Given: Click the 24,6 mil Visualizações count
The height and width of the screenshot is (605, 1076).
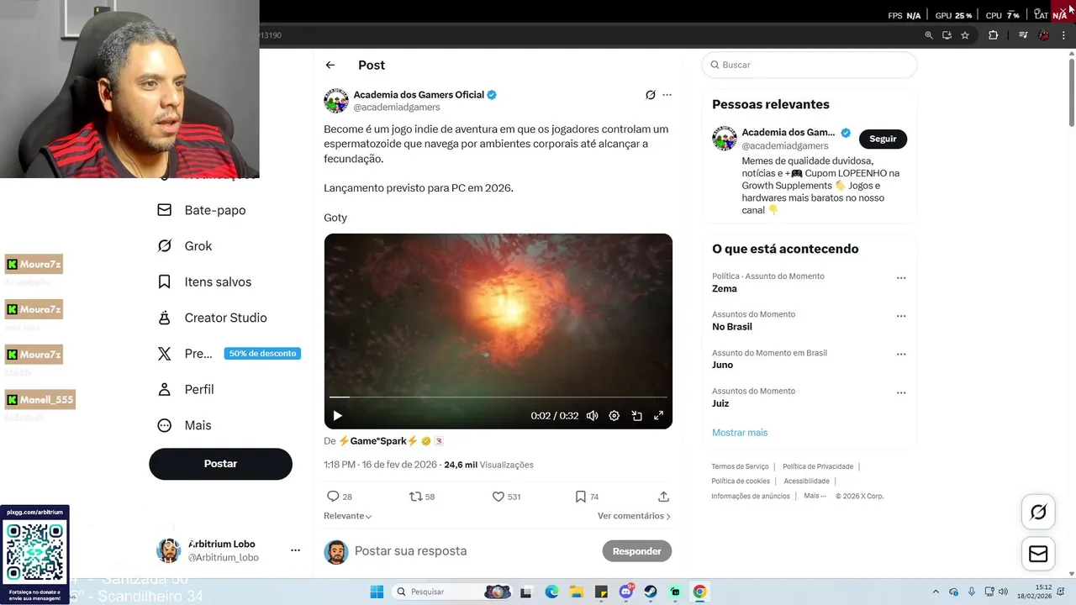Looking at the screenshot, I should tap(488, 465).
